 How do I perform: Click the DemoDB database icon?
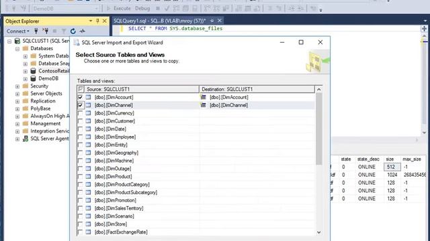(33, 78)
